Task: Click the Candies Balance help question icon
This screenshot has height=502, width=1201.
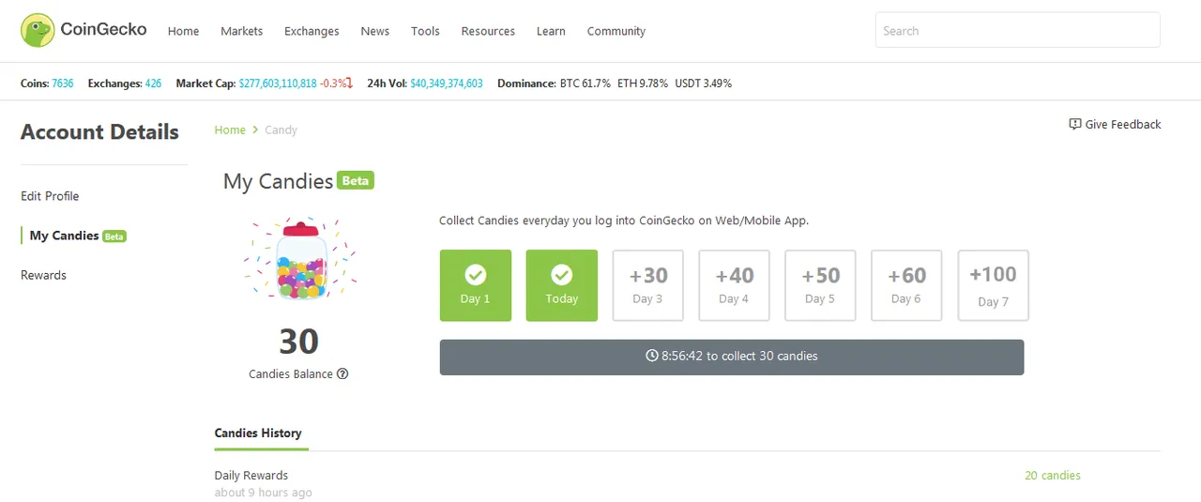Action: coord(342,373)
